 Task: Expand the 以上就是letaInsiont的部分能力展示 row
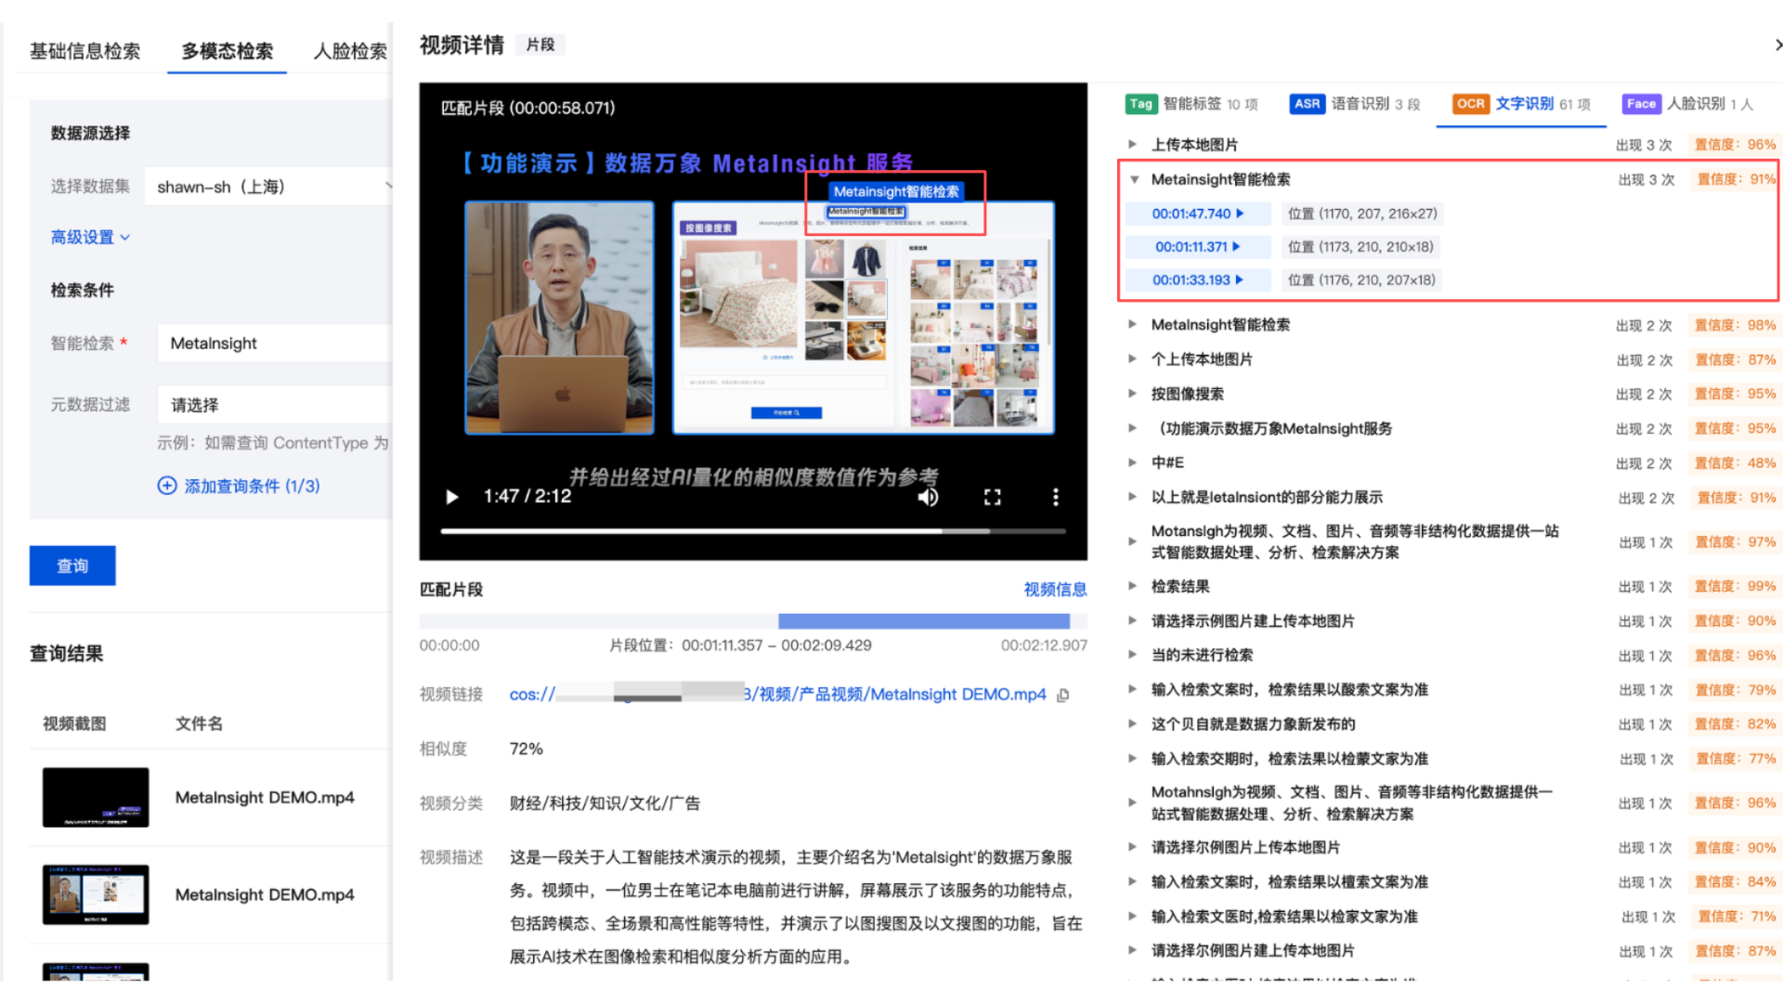click(1132, 497)
